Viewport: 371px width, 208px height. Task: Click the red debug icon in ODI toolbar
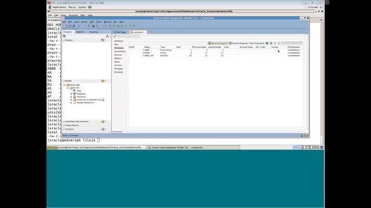pos(93,26)
